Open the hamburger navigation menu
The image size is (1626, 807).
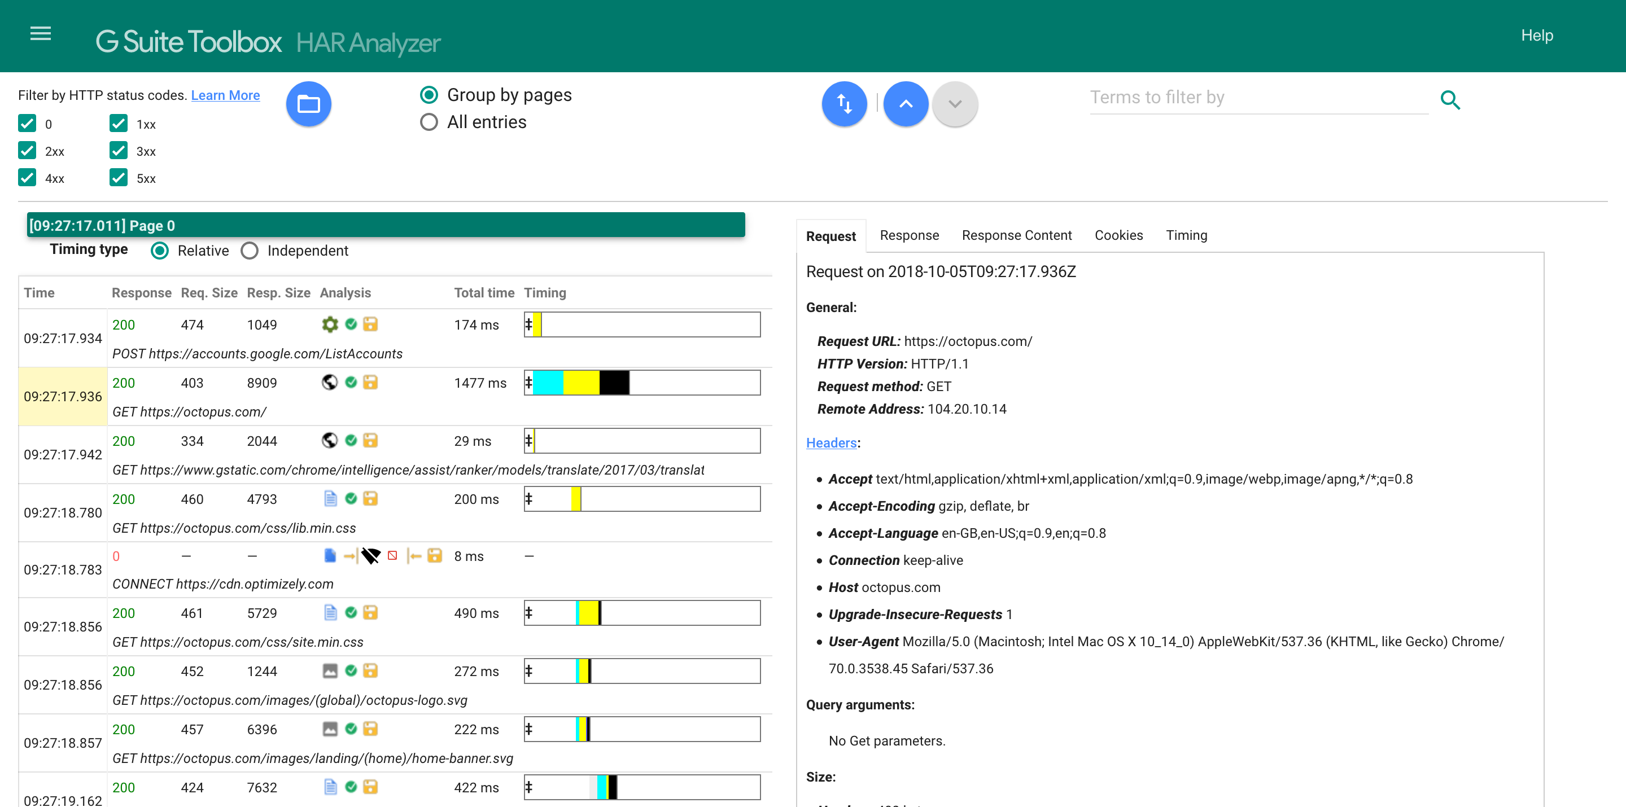[x=41, y=34]
